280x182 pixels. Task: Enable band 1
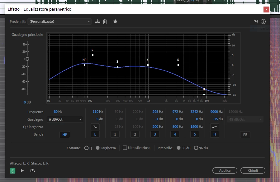tap(115, 134)
